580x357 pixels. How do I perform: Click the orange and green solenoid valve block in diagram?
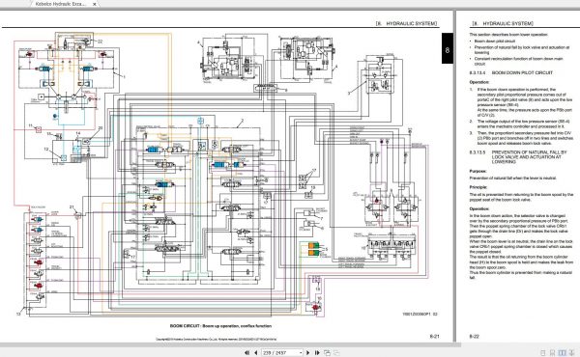pos(313,249)
